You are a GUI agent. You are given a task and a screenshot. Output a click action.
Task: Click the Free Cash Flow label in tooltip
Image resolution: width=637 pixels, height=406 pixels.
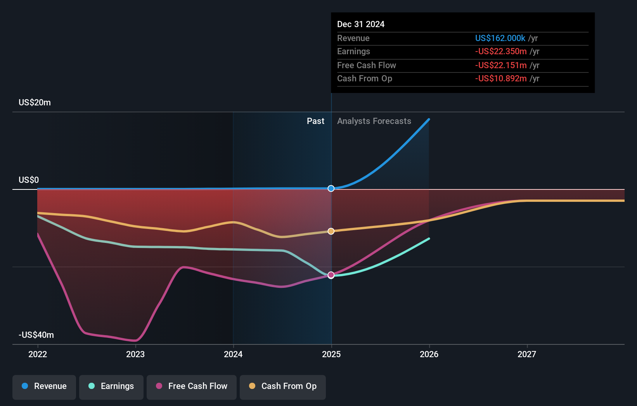click(367, 65)
